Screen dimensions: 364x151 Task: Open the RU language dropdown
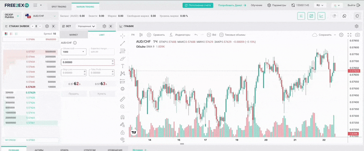click(x=320, y=5)
